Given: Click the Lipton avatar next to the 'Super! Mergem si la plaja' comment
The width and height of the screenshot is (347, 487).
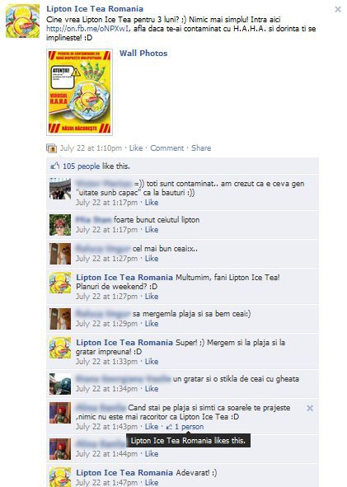Looking at the screenshot, I should coord(60,348).
